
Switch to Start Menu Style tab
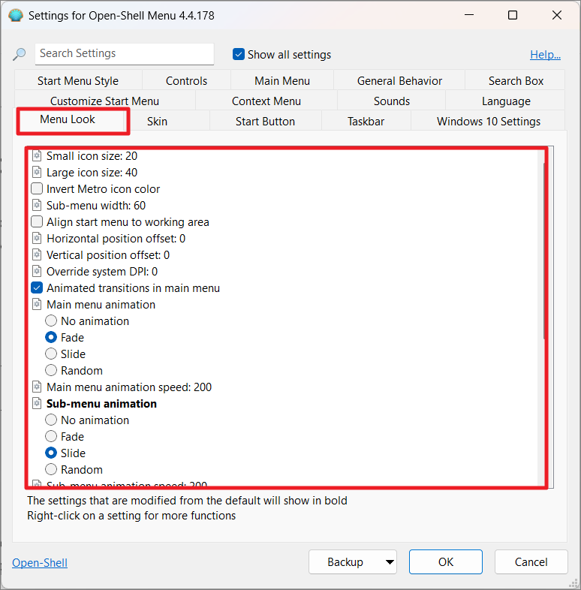78,80
